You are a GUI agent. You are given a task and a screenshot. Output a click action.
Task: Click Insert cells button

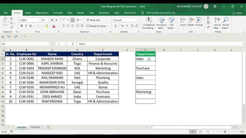pos(183,23)
